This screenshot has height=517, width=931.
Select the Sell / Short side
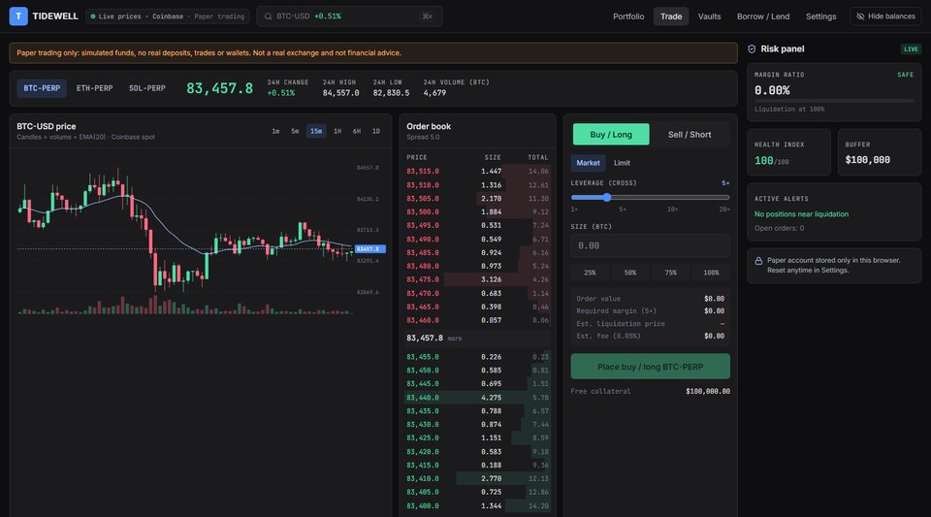[690, 135]
